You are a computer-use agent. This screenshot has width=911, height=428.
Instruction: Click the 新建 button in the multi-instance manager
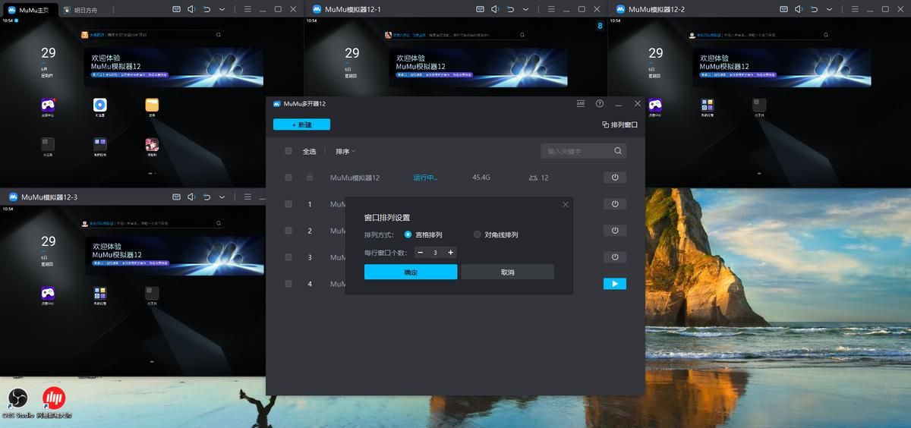(x=301, y=124)
